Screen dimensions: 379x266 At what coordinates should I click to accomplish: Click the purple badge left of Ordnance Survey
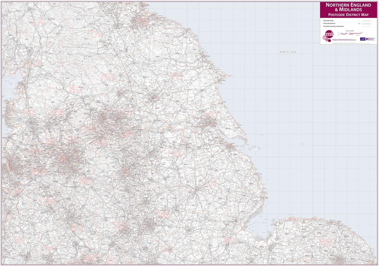point(363,39)
